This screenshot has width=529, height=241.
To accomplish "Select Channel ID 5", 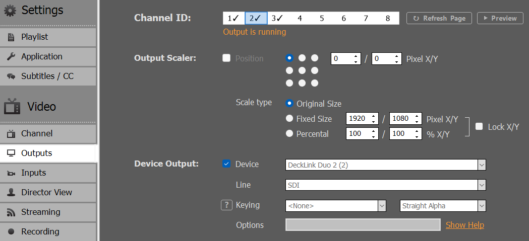I will tap(322, 18).
